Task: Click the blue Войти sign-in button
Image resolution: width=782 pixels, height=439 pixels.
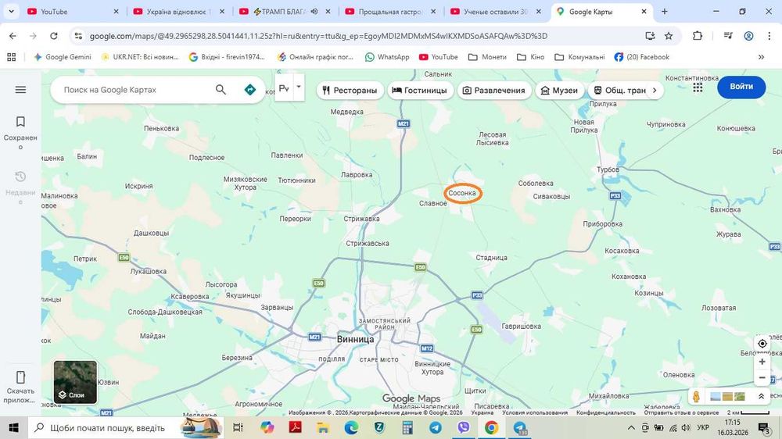Action: [x=741, y=87]
